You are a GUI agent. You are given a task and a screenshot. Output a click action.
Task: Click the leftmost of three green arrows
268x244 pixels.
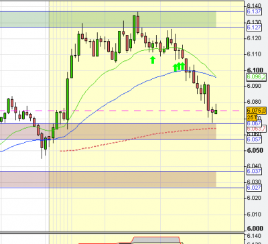[176, 67]
